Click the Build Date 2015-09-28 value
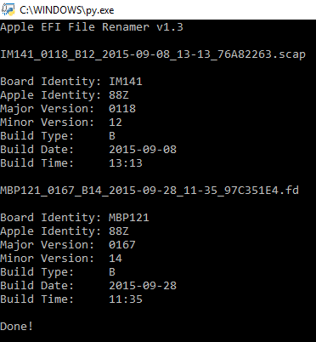316x342 pixels. pyautogui.click(x=143, y=286)
